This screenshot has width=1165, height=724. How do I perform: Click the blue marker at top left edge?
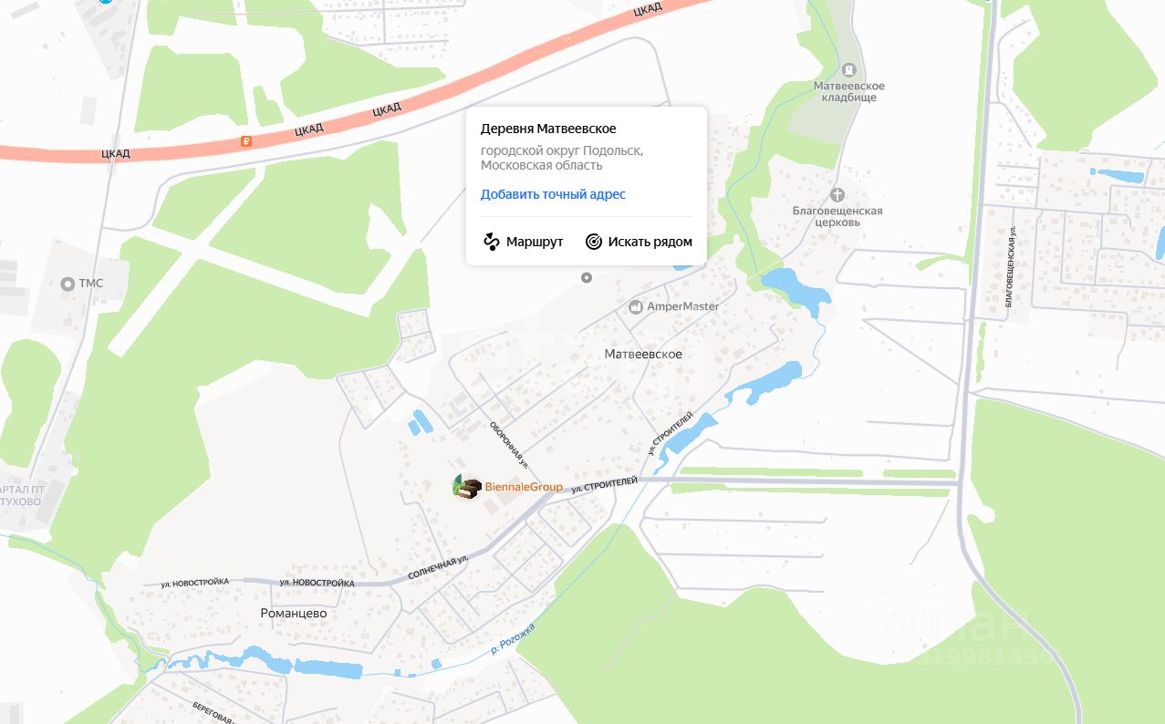pyautogui.click(x=107, y=2)
